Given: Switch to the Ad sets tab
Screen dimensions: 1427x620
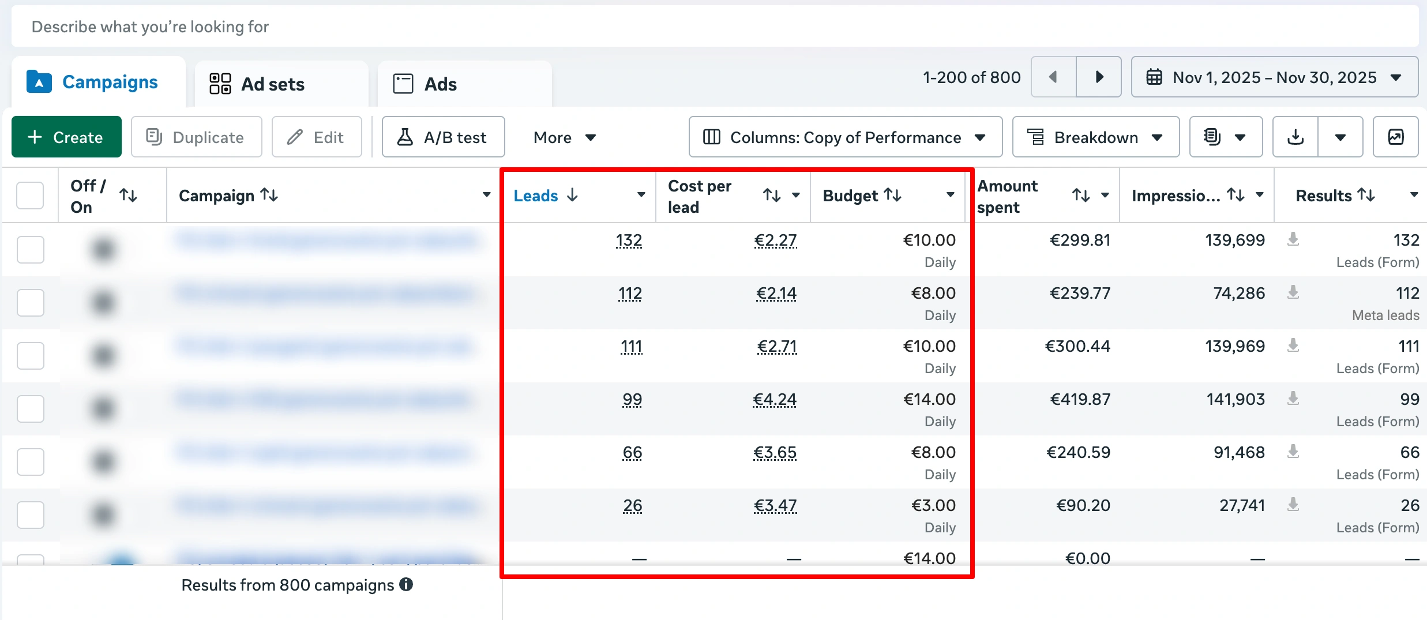Looking at the screenshot, I should tap(273, 84).
